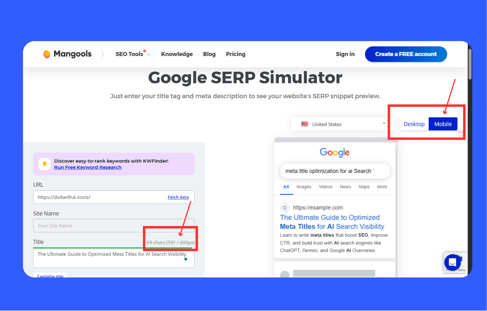Image resolution: width=487 pixels, height=311 pixels.
Task: Click the page vertical scrollbar
Action: pos(470,64)
